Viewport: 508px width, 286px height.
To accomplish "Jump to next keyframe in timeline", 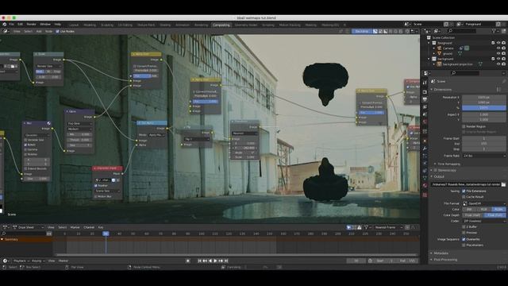I will [x=221, y=261].
